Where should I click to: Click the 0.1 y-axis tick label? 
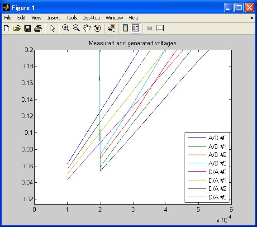pyautogui.click(x=29, y=132)
